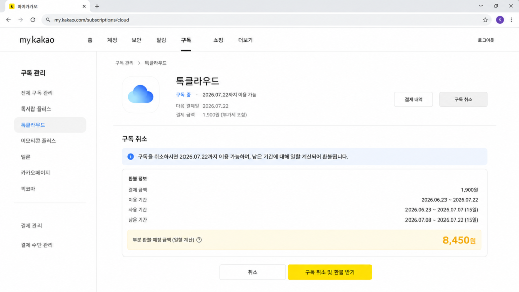The width and height of the screenshot is (519, 292).
Task: Open 멜론 in sidebar
Action: (25, 157)
